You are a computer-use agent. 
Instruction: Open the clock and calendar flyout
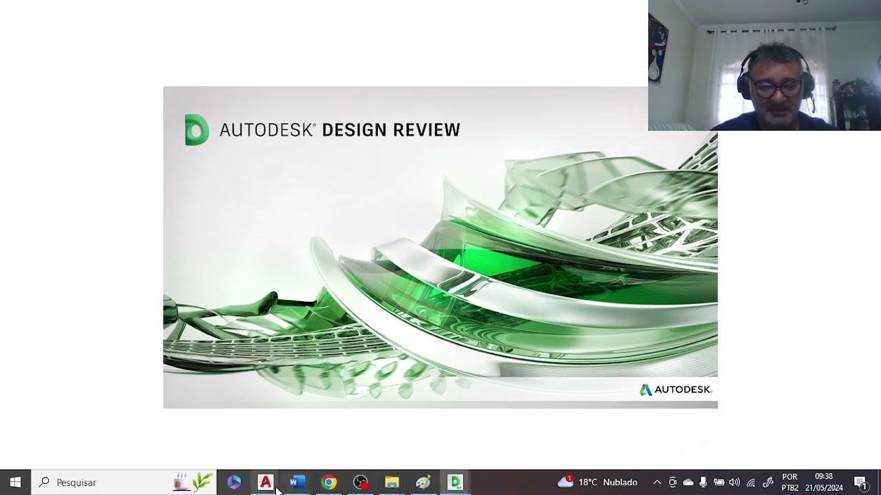pyautogui.click(x=824, y=482)
